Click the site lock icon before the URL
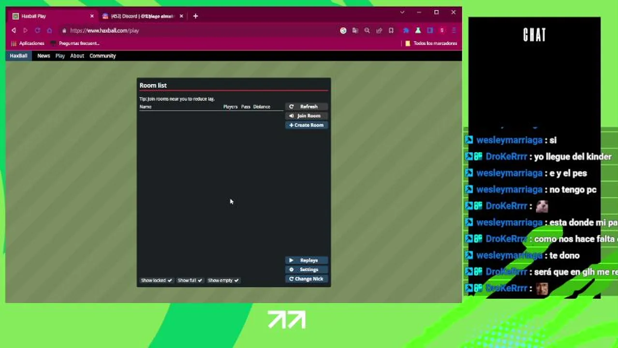This screenshot has width=618, height=348. tap(64, 30)
